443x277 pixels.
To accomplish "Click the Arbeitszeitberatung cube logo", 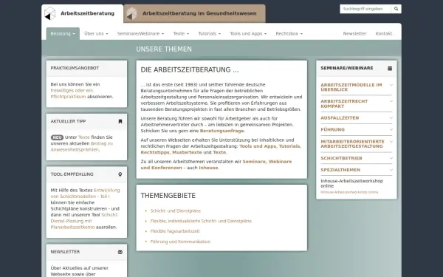I will [x=50, y=13].
